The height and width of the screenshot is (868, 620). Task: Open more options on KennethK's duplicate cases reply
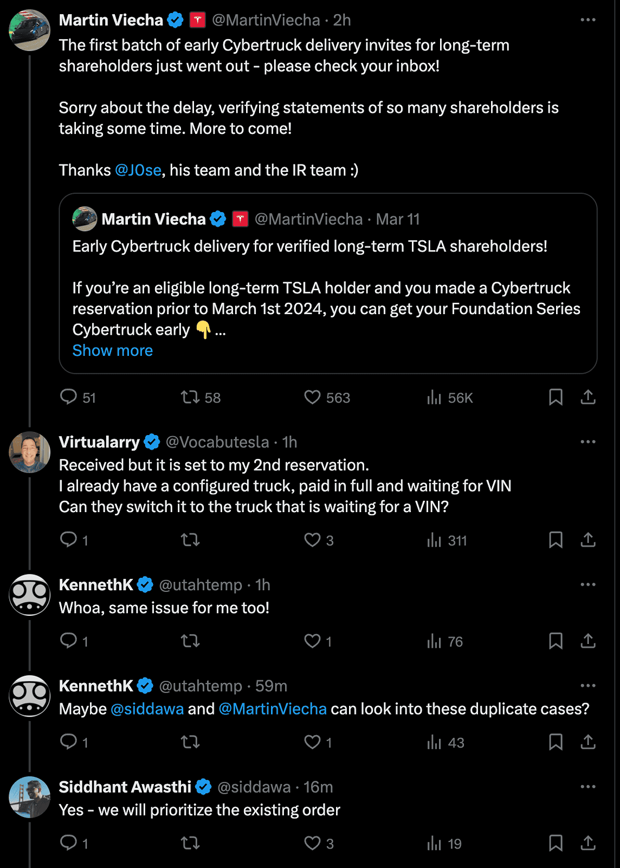coord(588,686)
